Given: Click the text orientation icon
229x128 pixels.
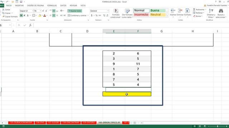Looking at the screenshot, I should click(62, 11).
